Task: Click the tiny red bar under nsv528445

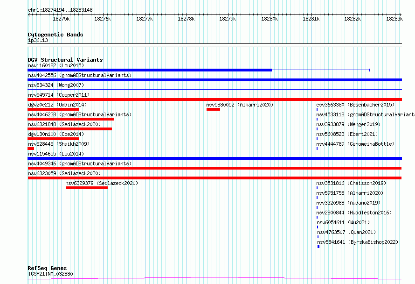Action: (31, 149)
